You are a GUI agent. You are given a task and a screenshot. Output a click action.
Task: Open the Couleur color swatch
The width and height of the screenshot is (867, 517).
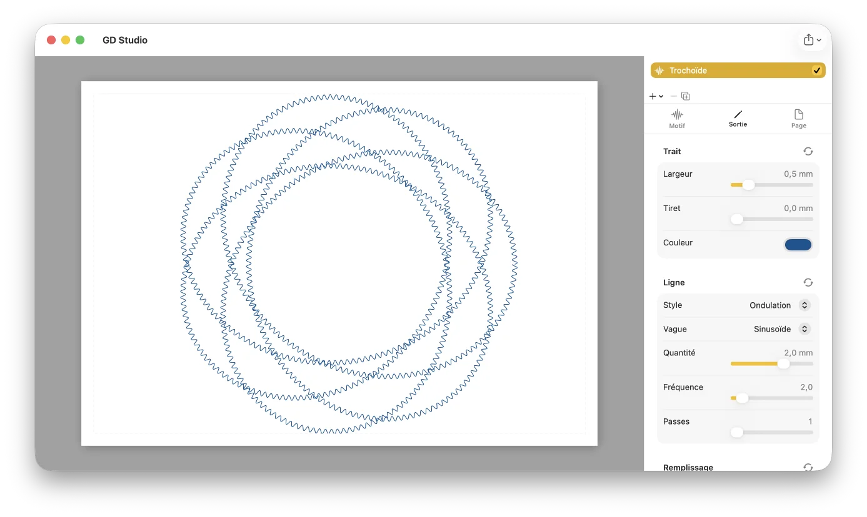point(798,245)
